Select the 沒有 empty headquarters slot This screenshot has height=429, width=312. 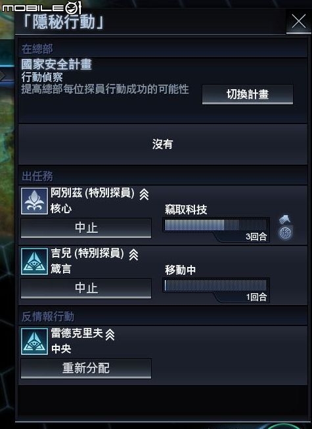pos(163,144)
